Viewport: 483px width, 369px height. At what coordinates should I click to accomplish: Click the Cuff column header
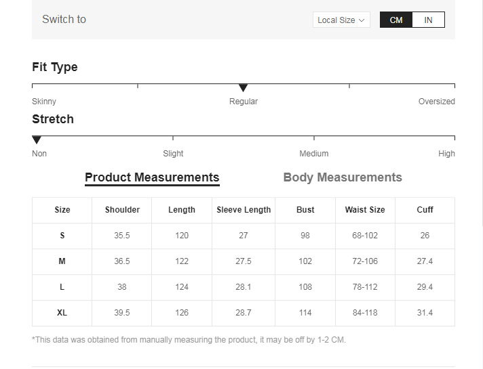pos(425,210)
